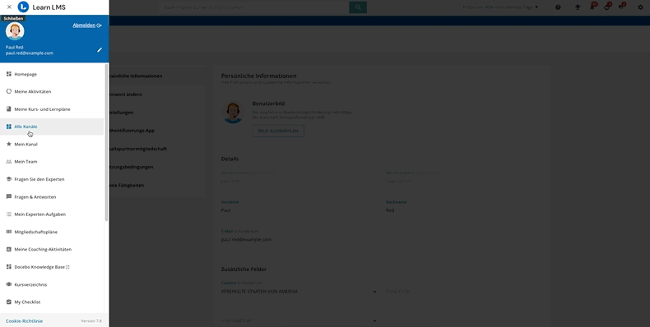
Task: Click the Fragen & Antworten chat icon
Action: 9,196
